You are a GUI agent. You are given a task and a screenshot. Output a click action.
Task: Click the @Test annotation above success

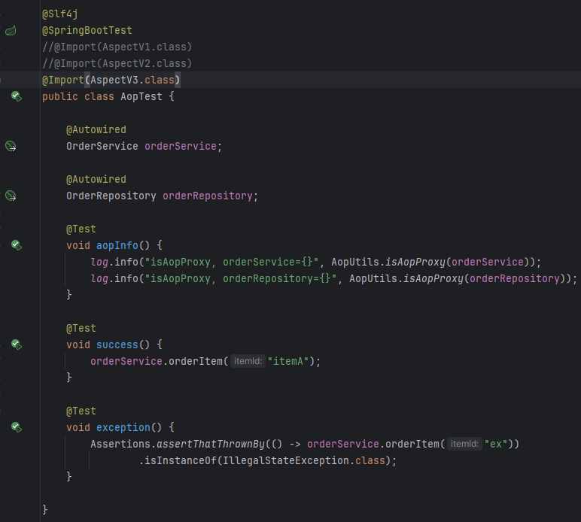click(81, 329)
